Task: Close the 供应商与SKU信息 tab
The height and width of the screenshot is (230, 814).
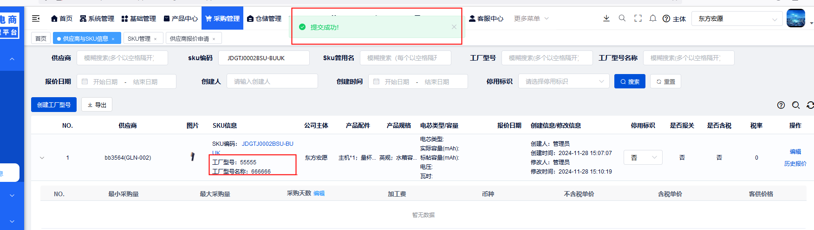Action: coord(113,39)
